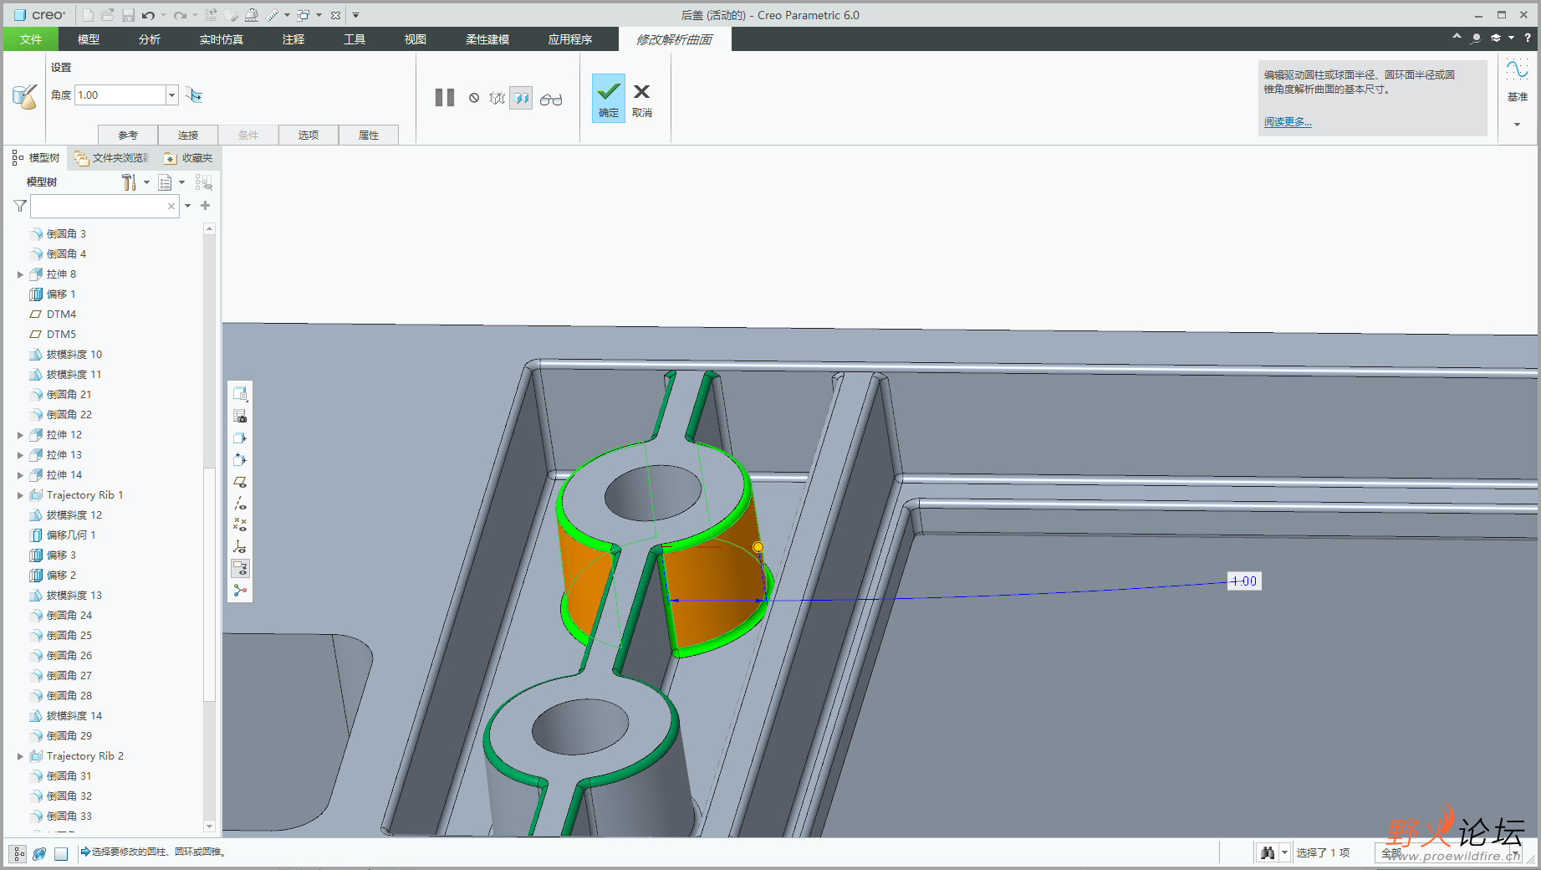The image size is (1541, 870).
Task: Open the 分析 ribbon tab
Action: (x=150, y=39)
